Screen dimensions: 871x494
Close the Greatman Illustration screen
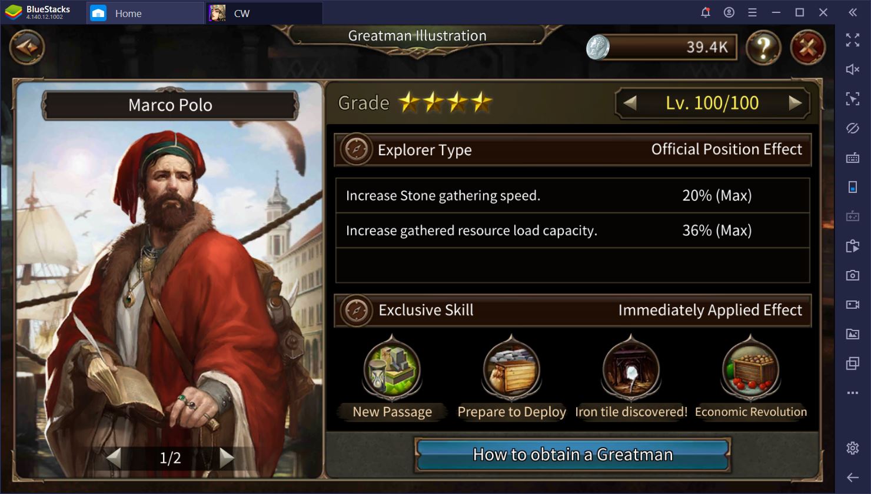807,48
